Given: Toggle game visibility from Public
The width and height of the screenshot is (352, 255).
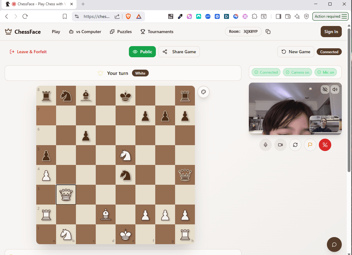Looking at the screenshot, I should 142,52.
